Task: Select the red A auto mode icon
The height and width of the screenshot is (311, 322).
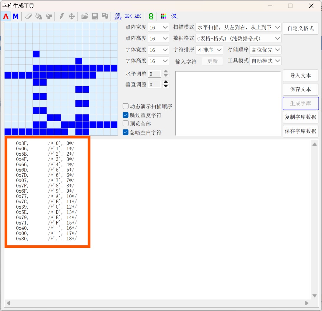Action: click(6, 16)
